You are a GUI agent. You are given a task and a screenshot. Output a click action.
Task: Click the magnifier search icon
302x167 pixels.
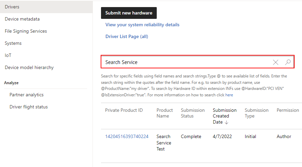288,62
